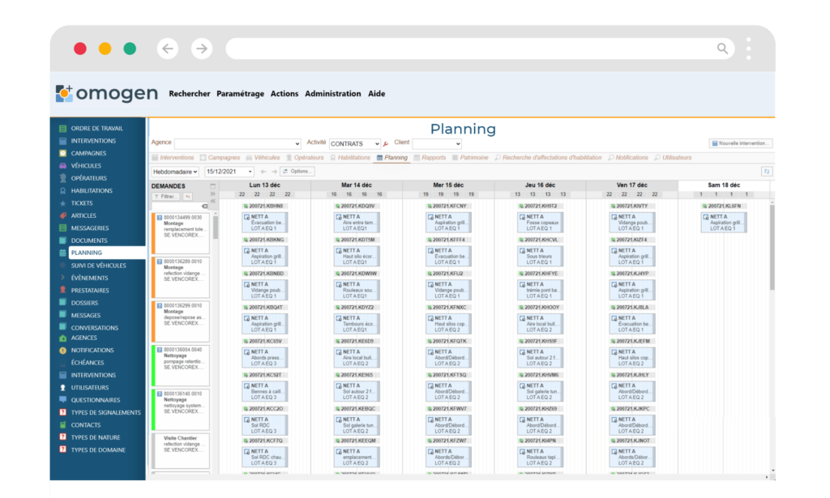The height and width of the screenshot is (498, 830).
Task: Open Campagnes clock icon in left sidebar
Action: [x=62, y=153]
